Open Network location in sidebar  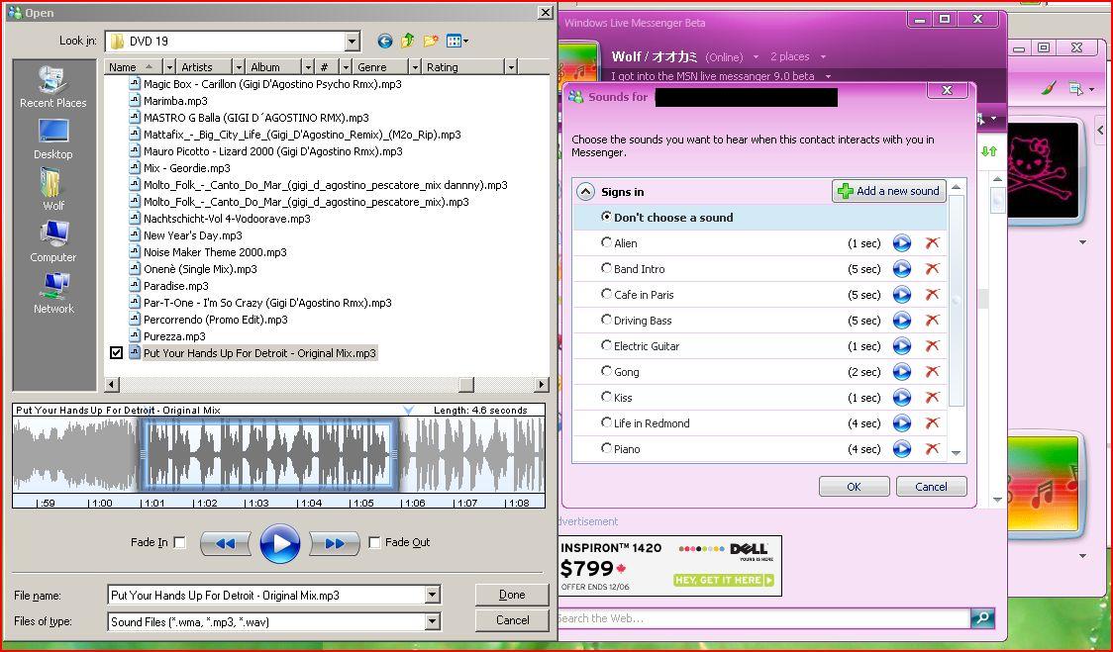click(x=53, y=293)
